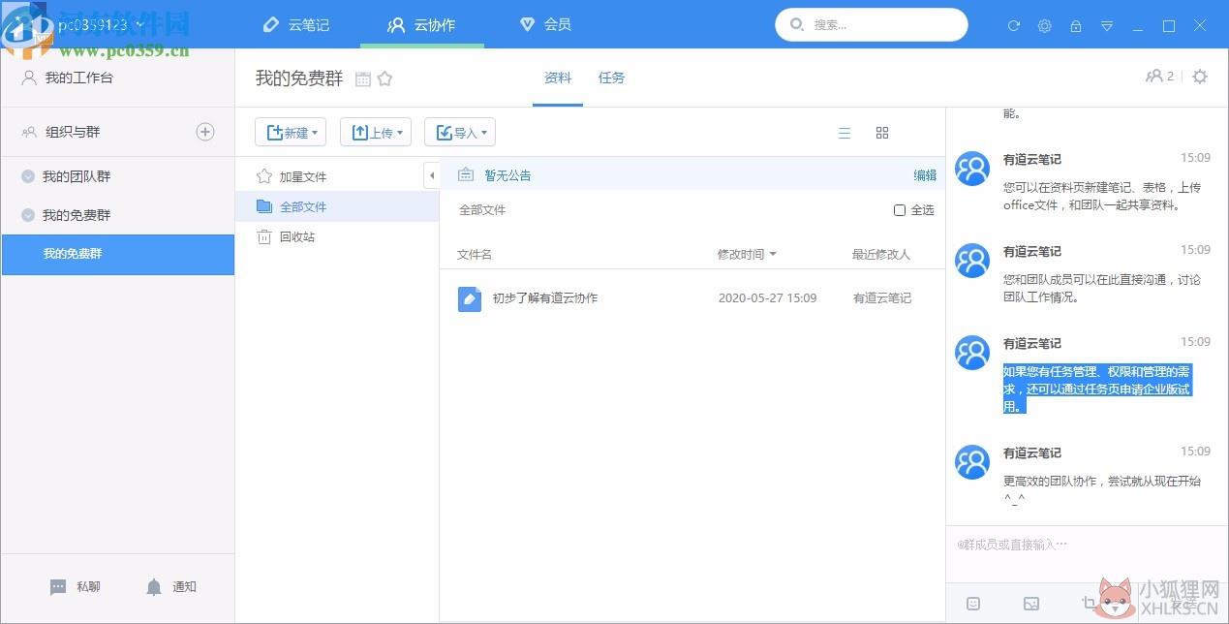The image size is (1229, 624).
Task: Open the 导入 dropdown button
Action: click(460, 133)
